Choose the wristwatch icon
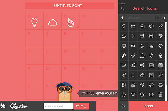The width and height of the screenshot is (168, 111). point(133,36)
